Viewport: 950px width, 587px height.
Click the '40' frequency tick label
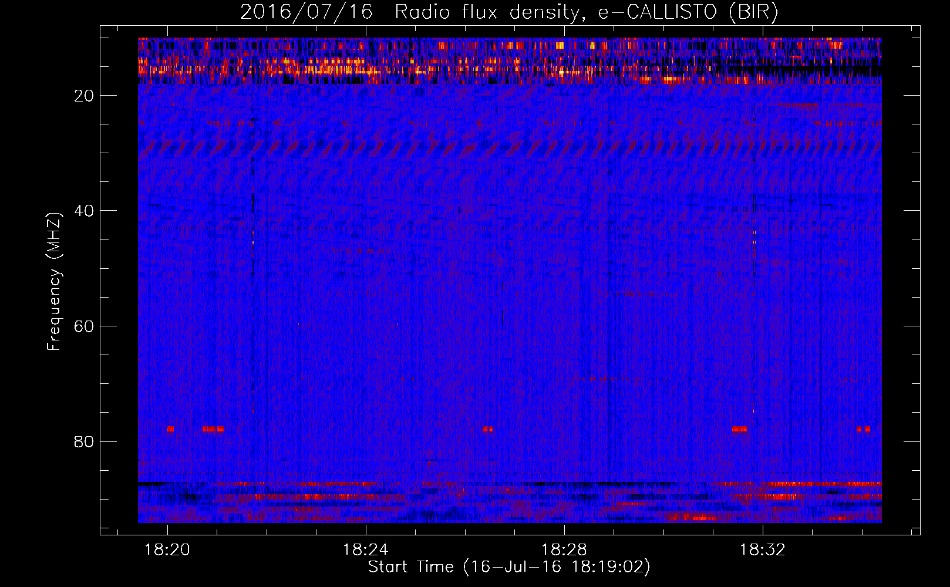point(85,211)
